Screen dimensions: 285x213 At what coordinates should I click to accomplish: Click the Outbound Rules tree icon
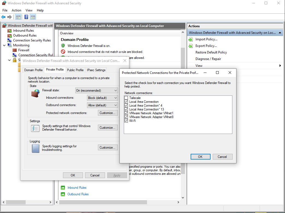[x=10, y=35]
